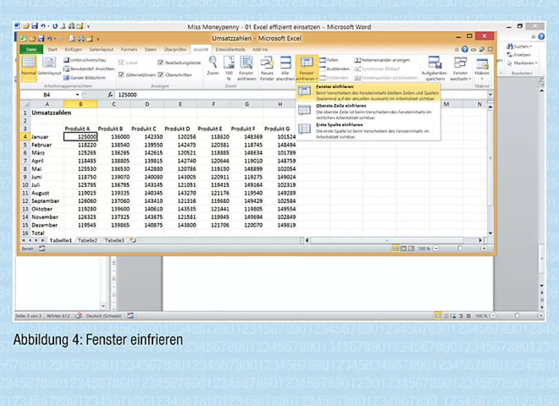559x406 pixels.
Task: Open Umbruchvorschau page break preview
Action: (x=85, y=60)
